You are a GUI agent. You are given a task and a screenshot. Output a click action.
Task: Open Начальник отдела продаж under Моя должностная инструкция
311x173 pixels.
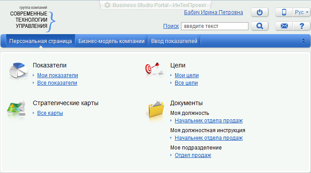[209, 138]
